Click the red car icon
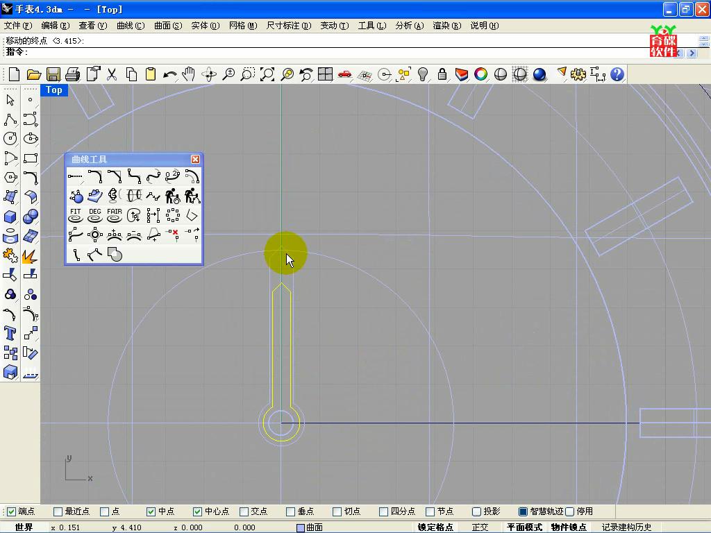 344,74
